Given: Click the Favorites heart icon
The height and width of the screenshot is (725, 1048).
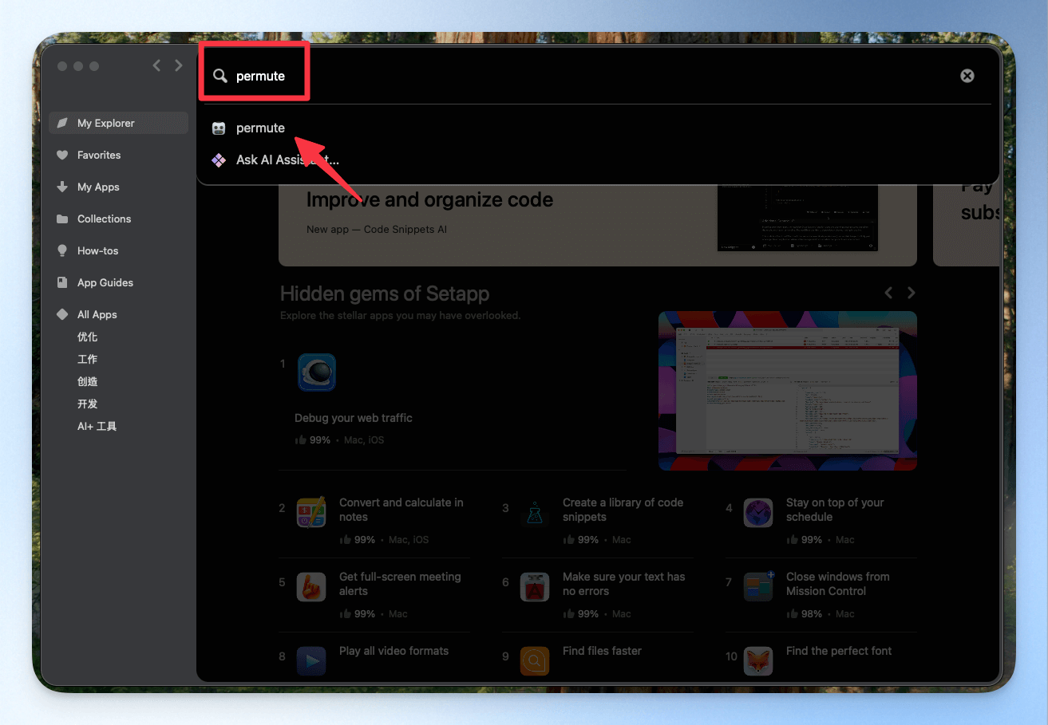Looking at the screenshot, I should pos(62,155).
